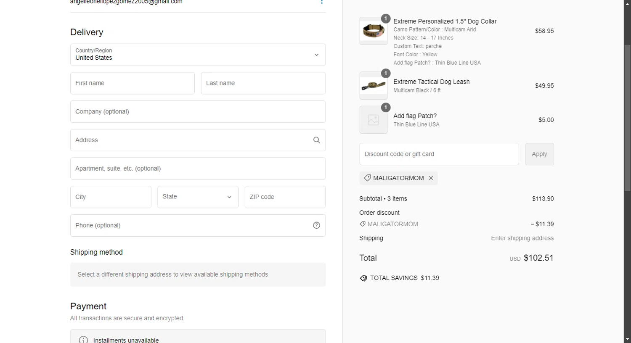Click the Apartment, suite field
Screen dimensions: 631x343
pyautogui.click(x=198, y=169)
